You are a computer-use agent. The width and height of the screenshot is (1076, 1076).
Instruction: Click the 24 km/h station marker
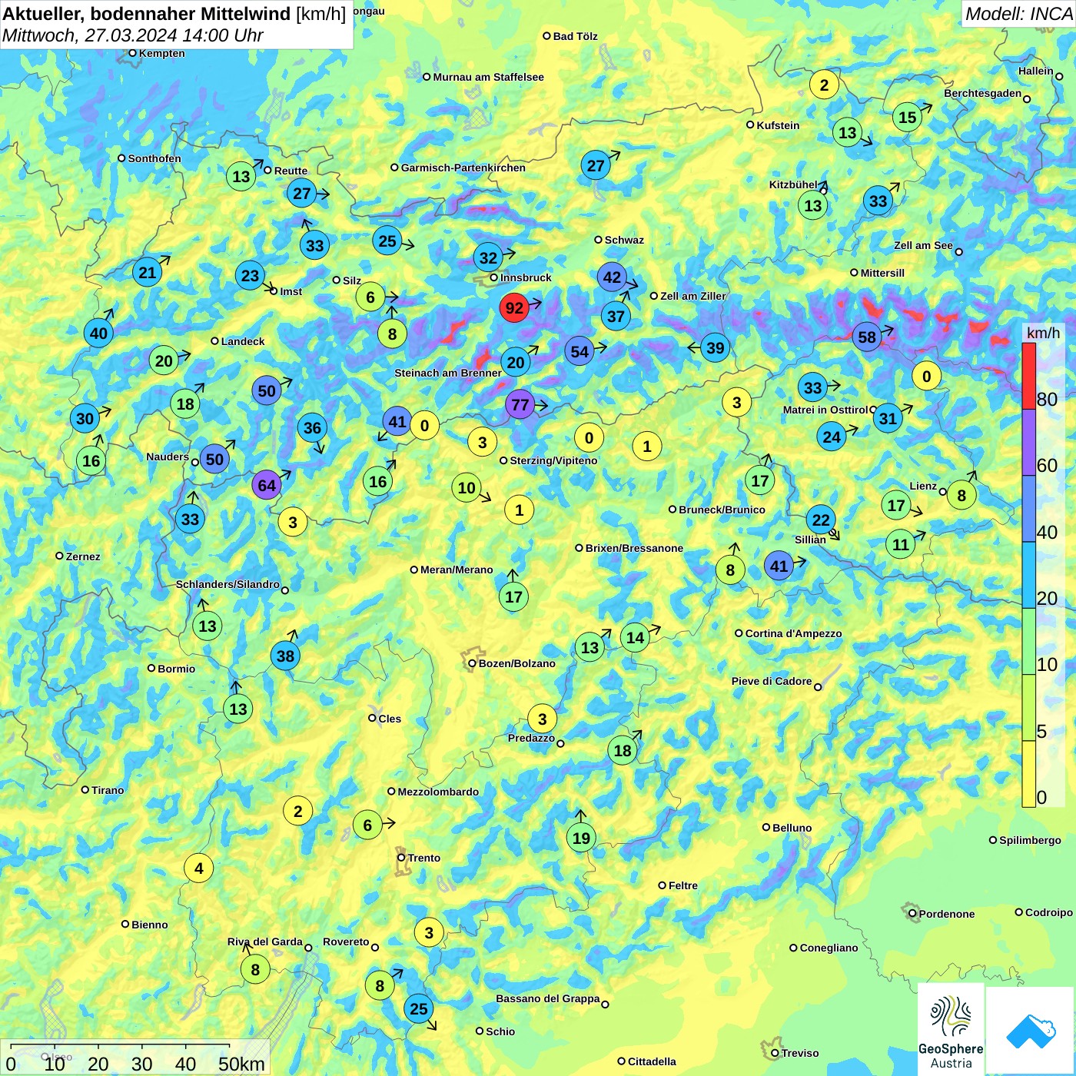coord(832,437)
